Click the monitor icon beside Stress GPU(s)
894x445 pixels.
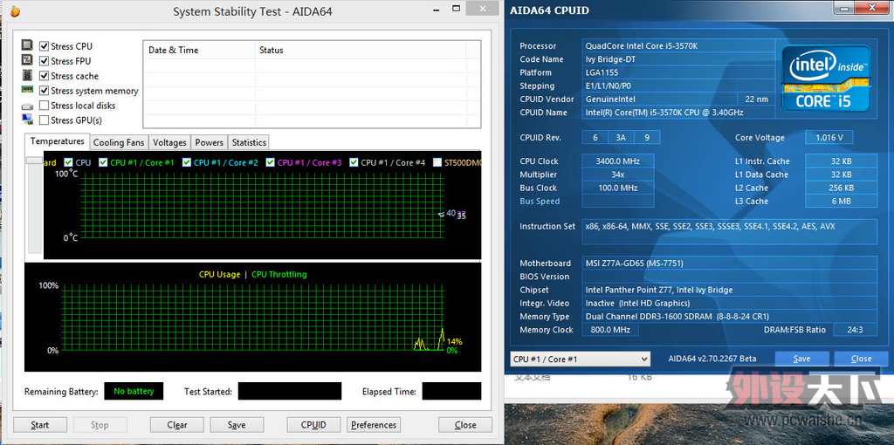(x=27, y=120)
